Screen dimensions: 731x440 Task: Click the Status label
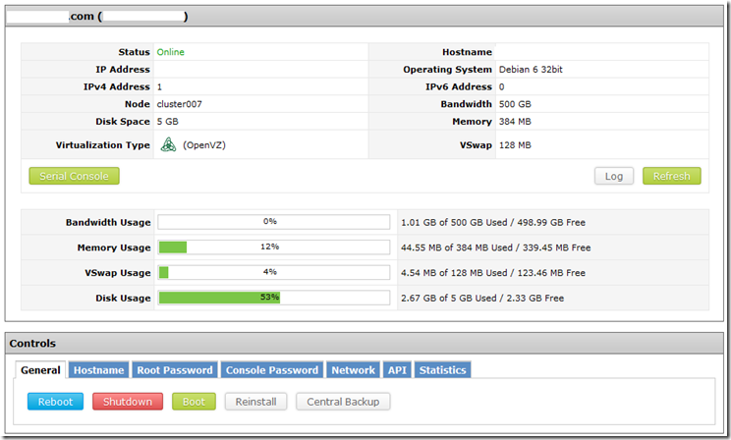pyautogui.click(x=135, y=52)
